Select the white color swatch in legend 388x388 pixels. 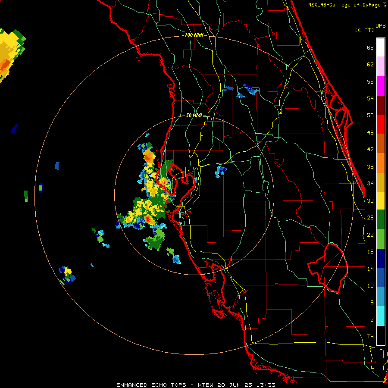click(x=381, y=47)
